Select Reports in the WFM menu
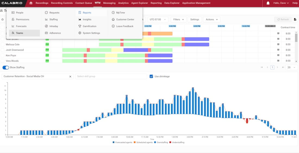The width and height of the screenshot is (299, 153). (87, 13)
